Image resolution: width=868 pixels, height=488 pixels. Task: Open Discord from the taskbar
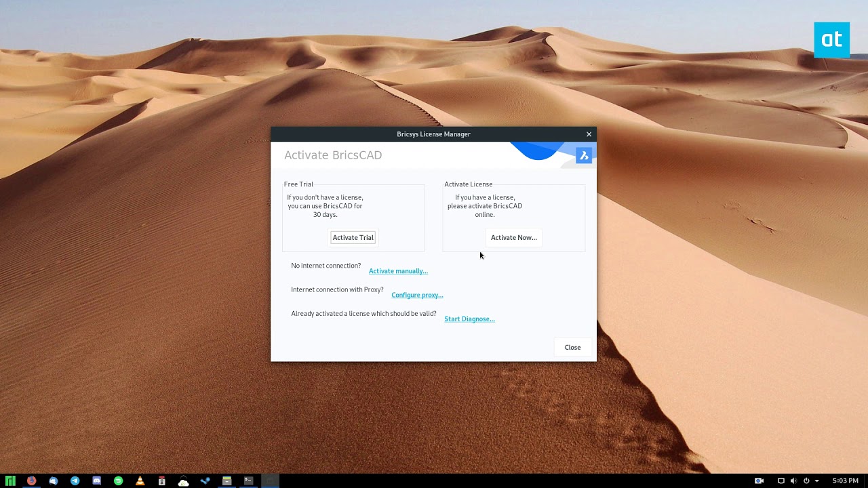coord(96,481)
